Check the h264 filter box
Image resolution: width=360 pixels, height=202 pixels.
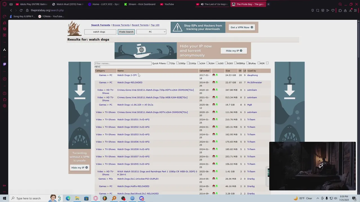tap(208, 63)
